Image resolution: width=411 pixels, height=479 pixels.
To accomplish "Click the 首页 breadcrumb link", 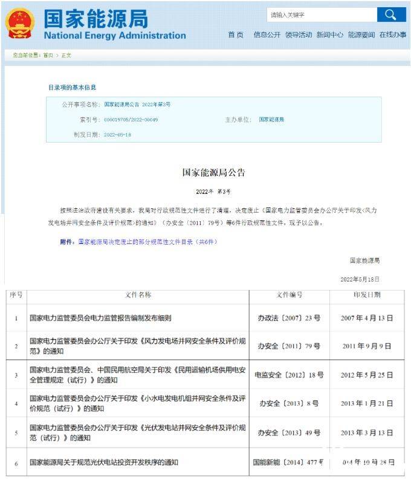I will (48, 56).
